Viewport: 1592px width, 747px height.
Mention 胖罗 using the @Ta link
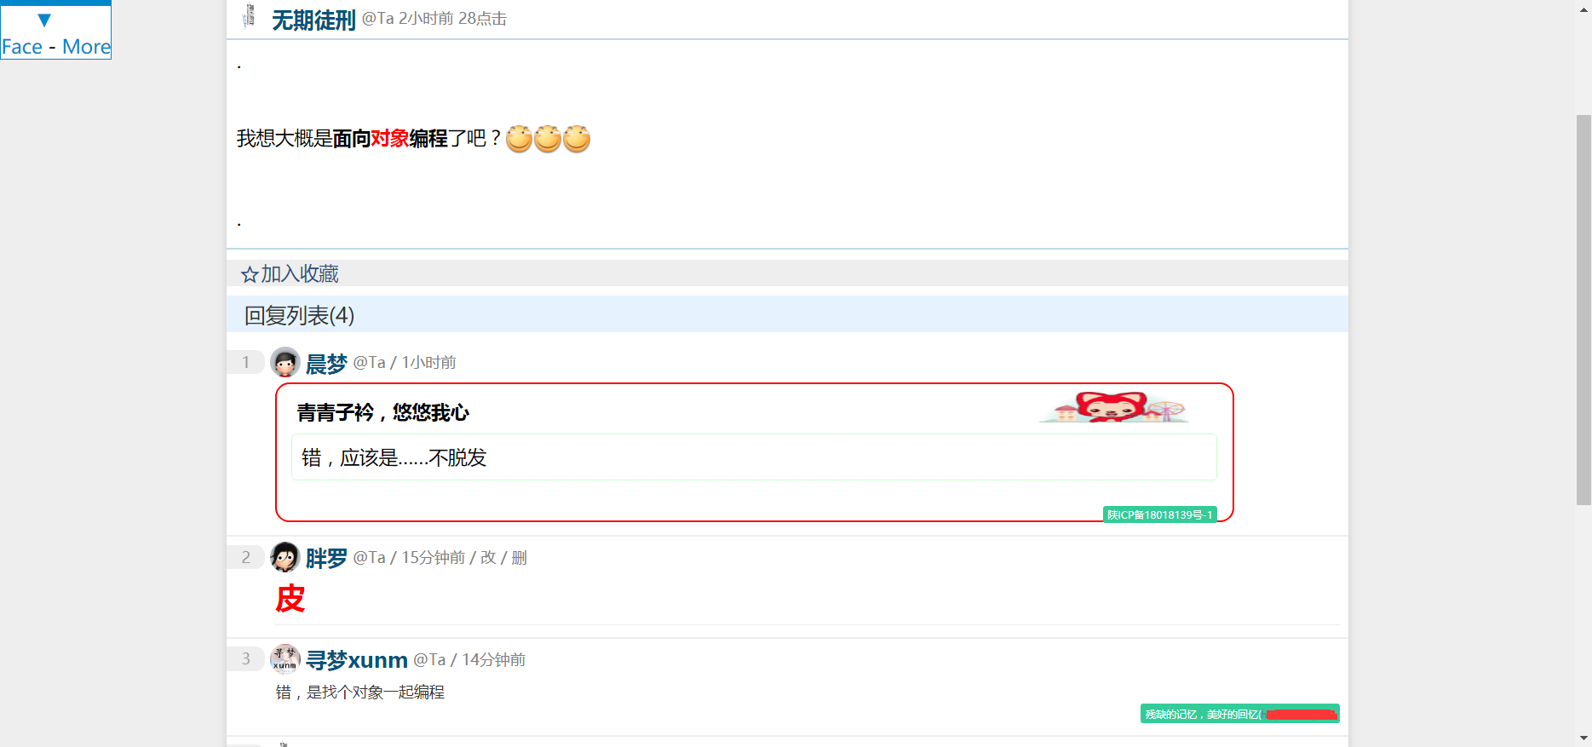coord(370,557)
